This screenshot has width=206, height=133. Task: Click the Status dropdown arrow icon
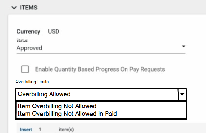click(x=183, y=47)
